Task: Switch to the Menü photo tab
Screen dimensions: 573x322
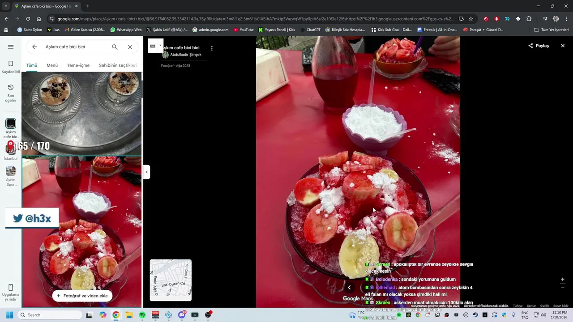Action: coord(52,65)
